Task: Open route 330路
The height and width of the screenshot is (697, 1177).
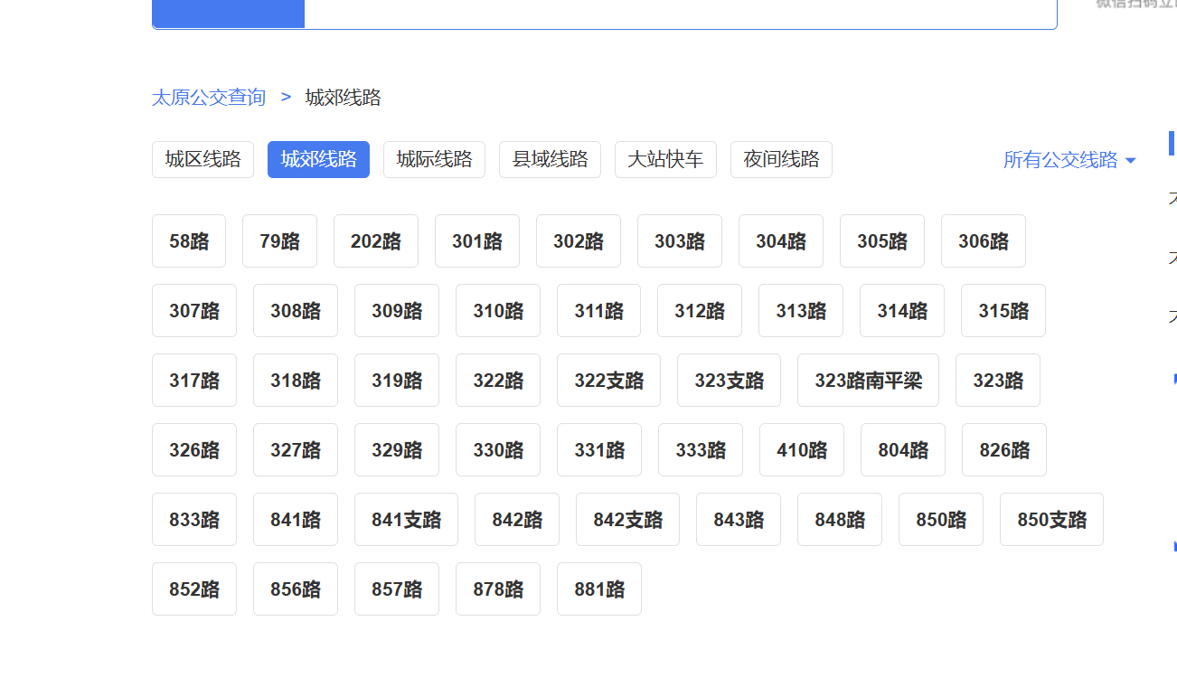Action: point(498,450)
